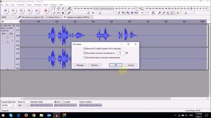The width and height of the screenshot is (211, 118).
Task: Click the recording volume slider knob
Action: coord(88,13)
